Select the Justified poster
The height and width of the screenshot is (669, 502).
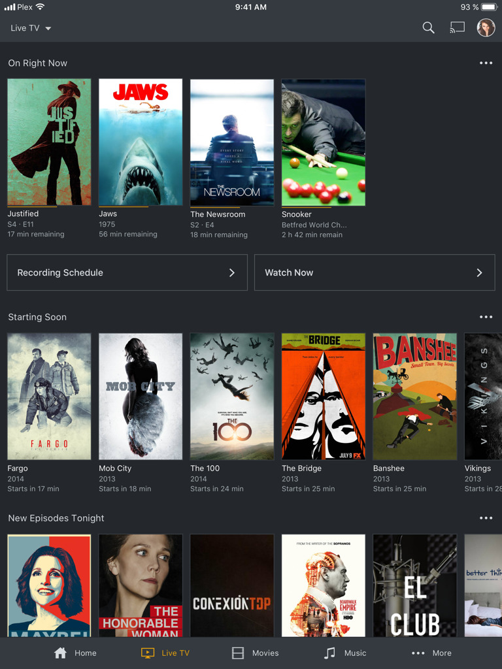(x=49, y=142)
